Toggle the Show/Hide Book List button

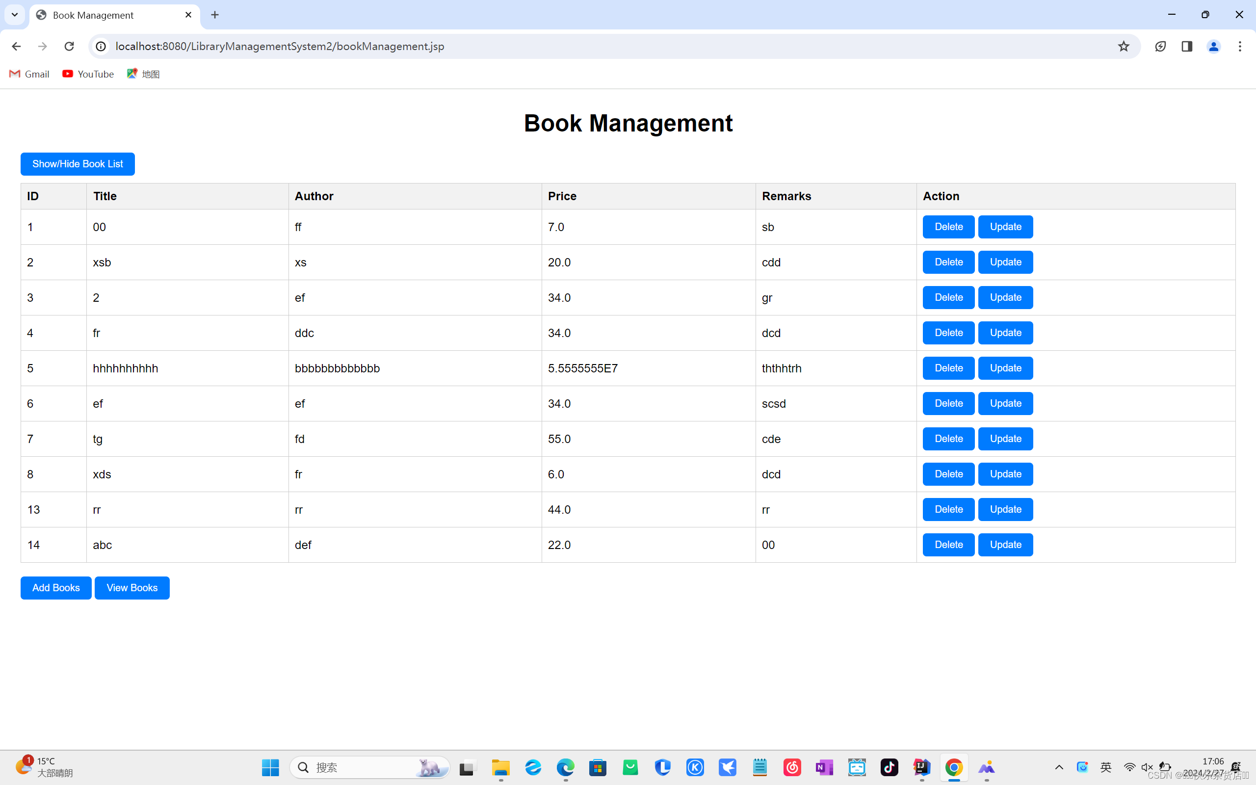pyautogui.click(x=78, y=164)
